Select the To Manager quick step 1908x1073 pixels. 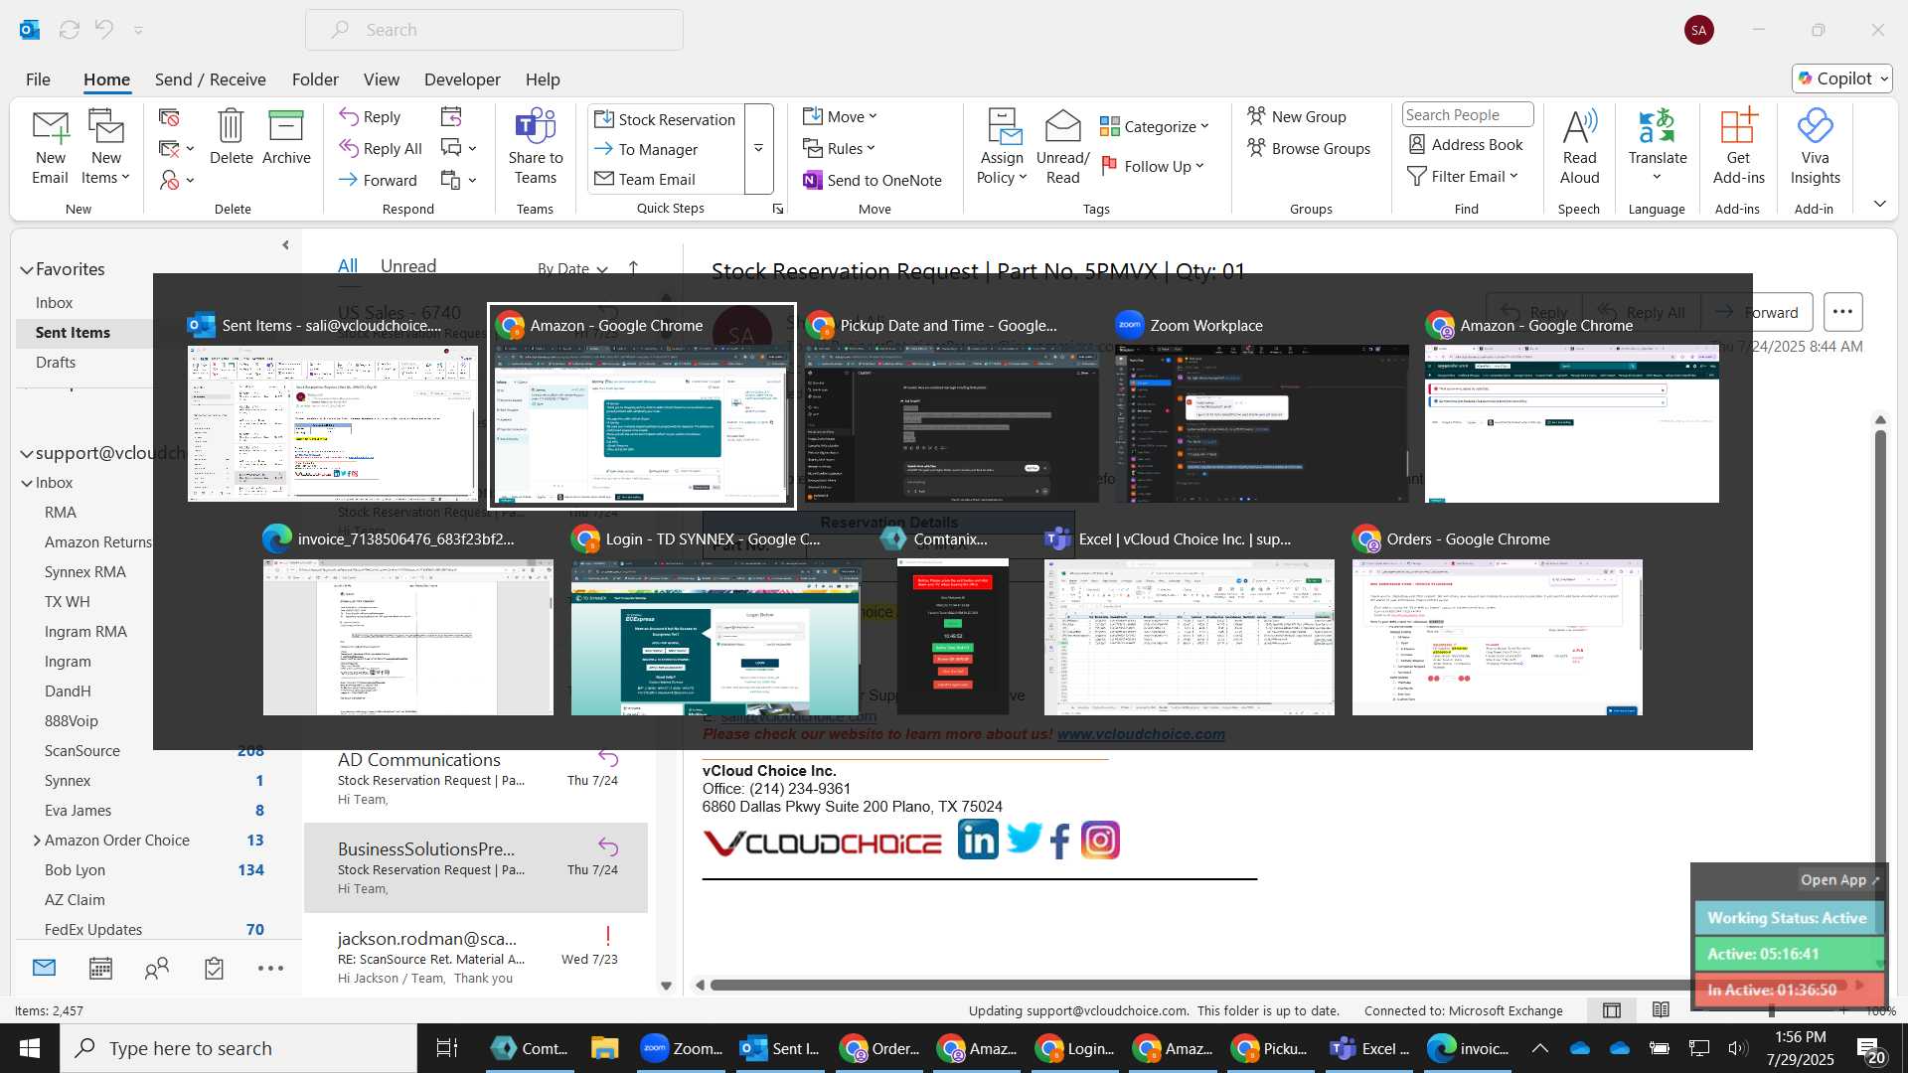point(646,149)
